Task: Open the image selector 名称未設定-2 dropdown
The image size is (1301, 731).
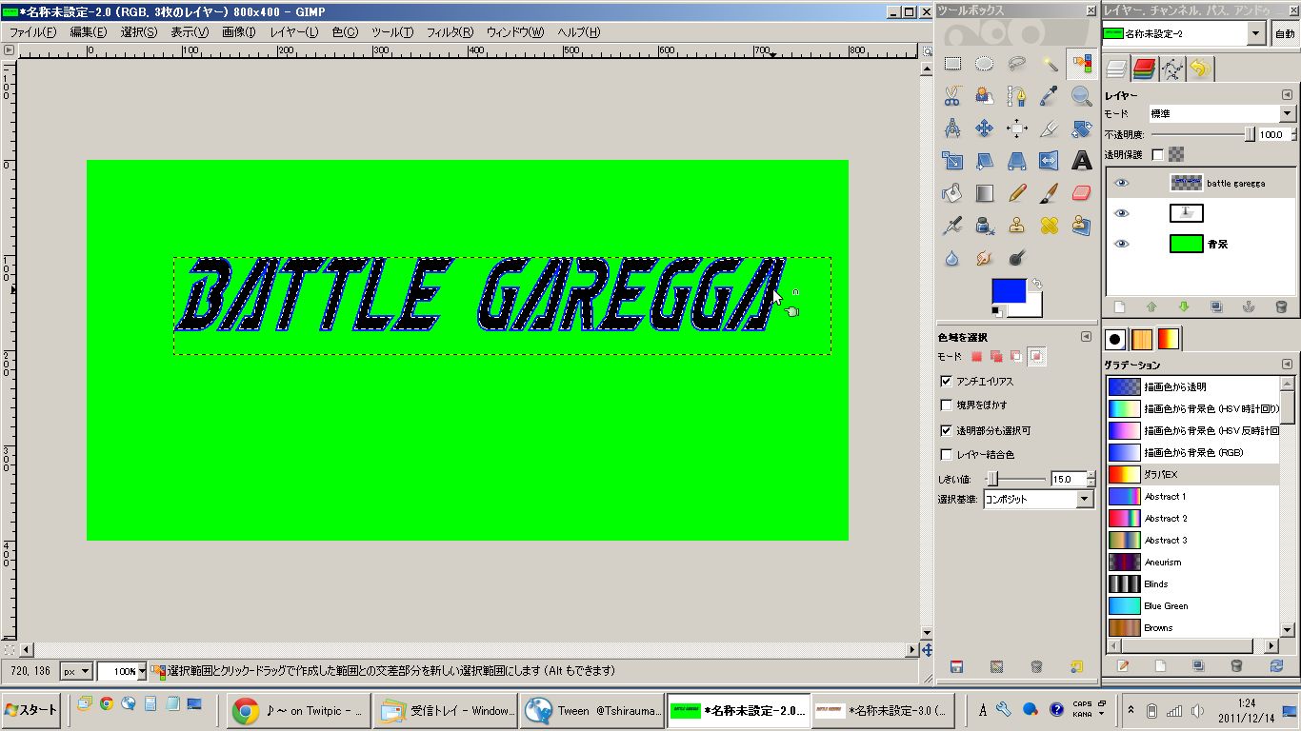Action: pos(1184,33)
